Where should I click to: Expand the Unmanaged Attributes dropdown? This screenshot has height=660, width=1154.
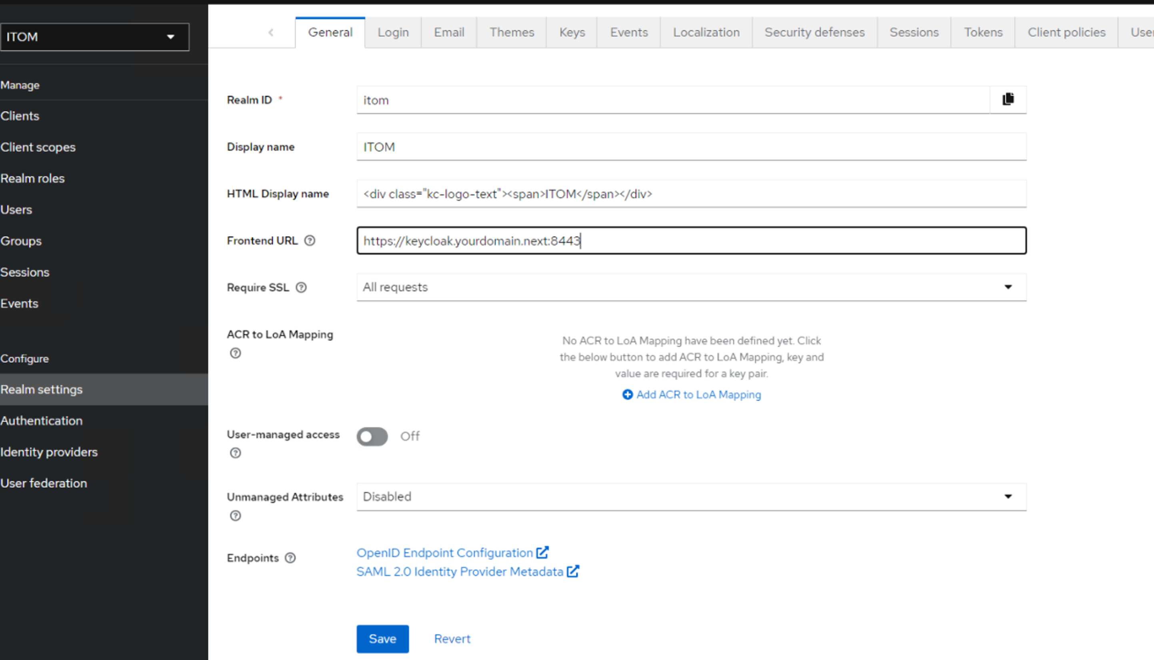(x=1008, y=497)
